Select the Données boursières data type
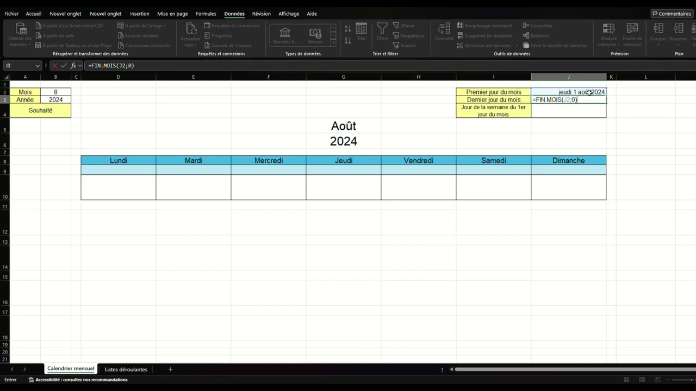The image size is (696, 391). coord(285,35)
